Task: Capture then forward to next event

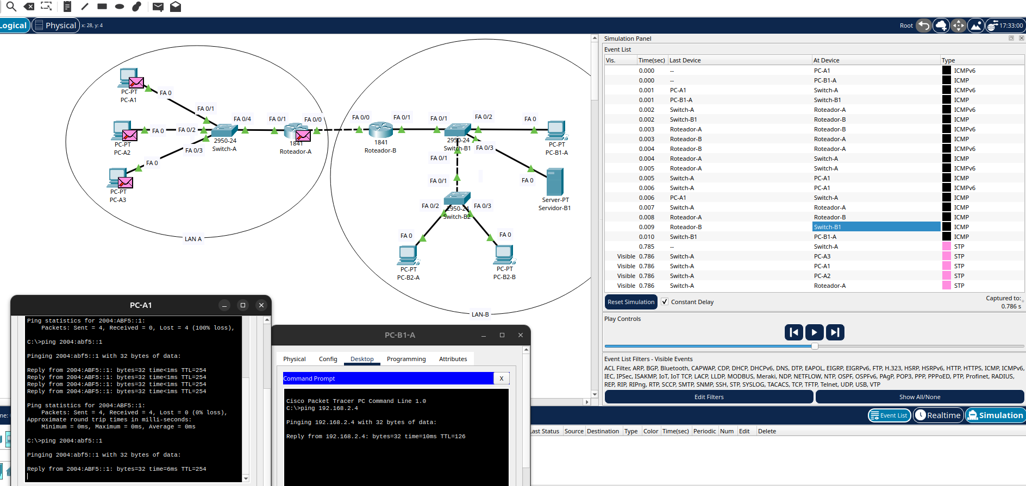Action: pyautogui.click(x=835, y=332)
